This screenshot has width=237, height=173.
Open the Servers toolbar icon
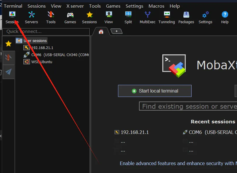point(31,17)
